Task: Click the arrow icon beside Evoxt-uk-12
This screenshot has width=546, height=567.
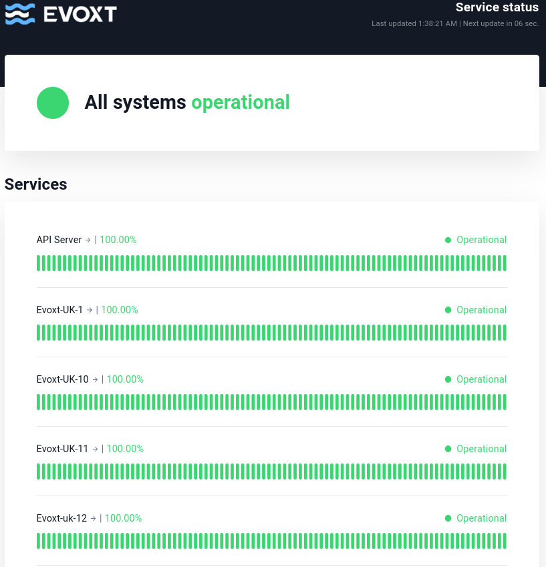Action: pyautogui.click(x=93, y=518)
